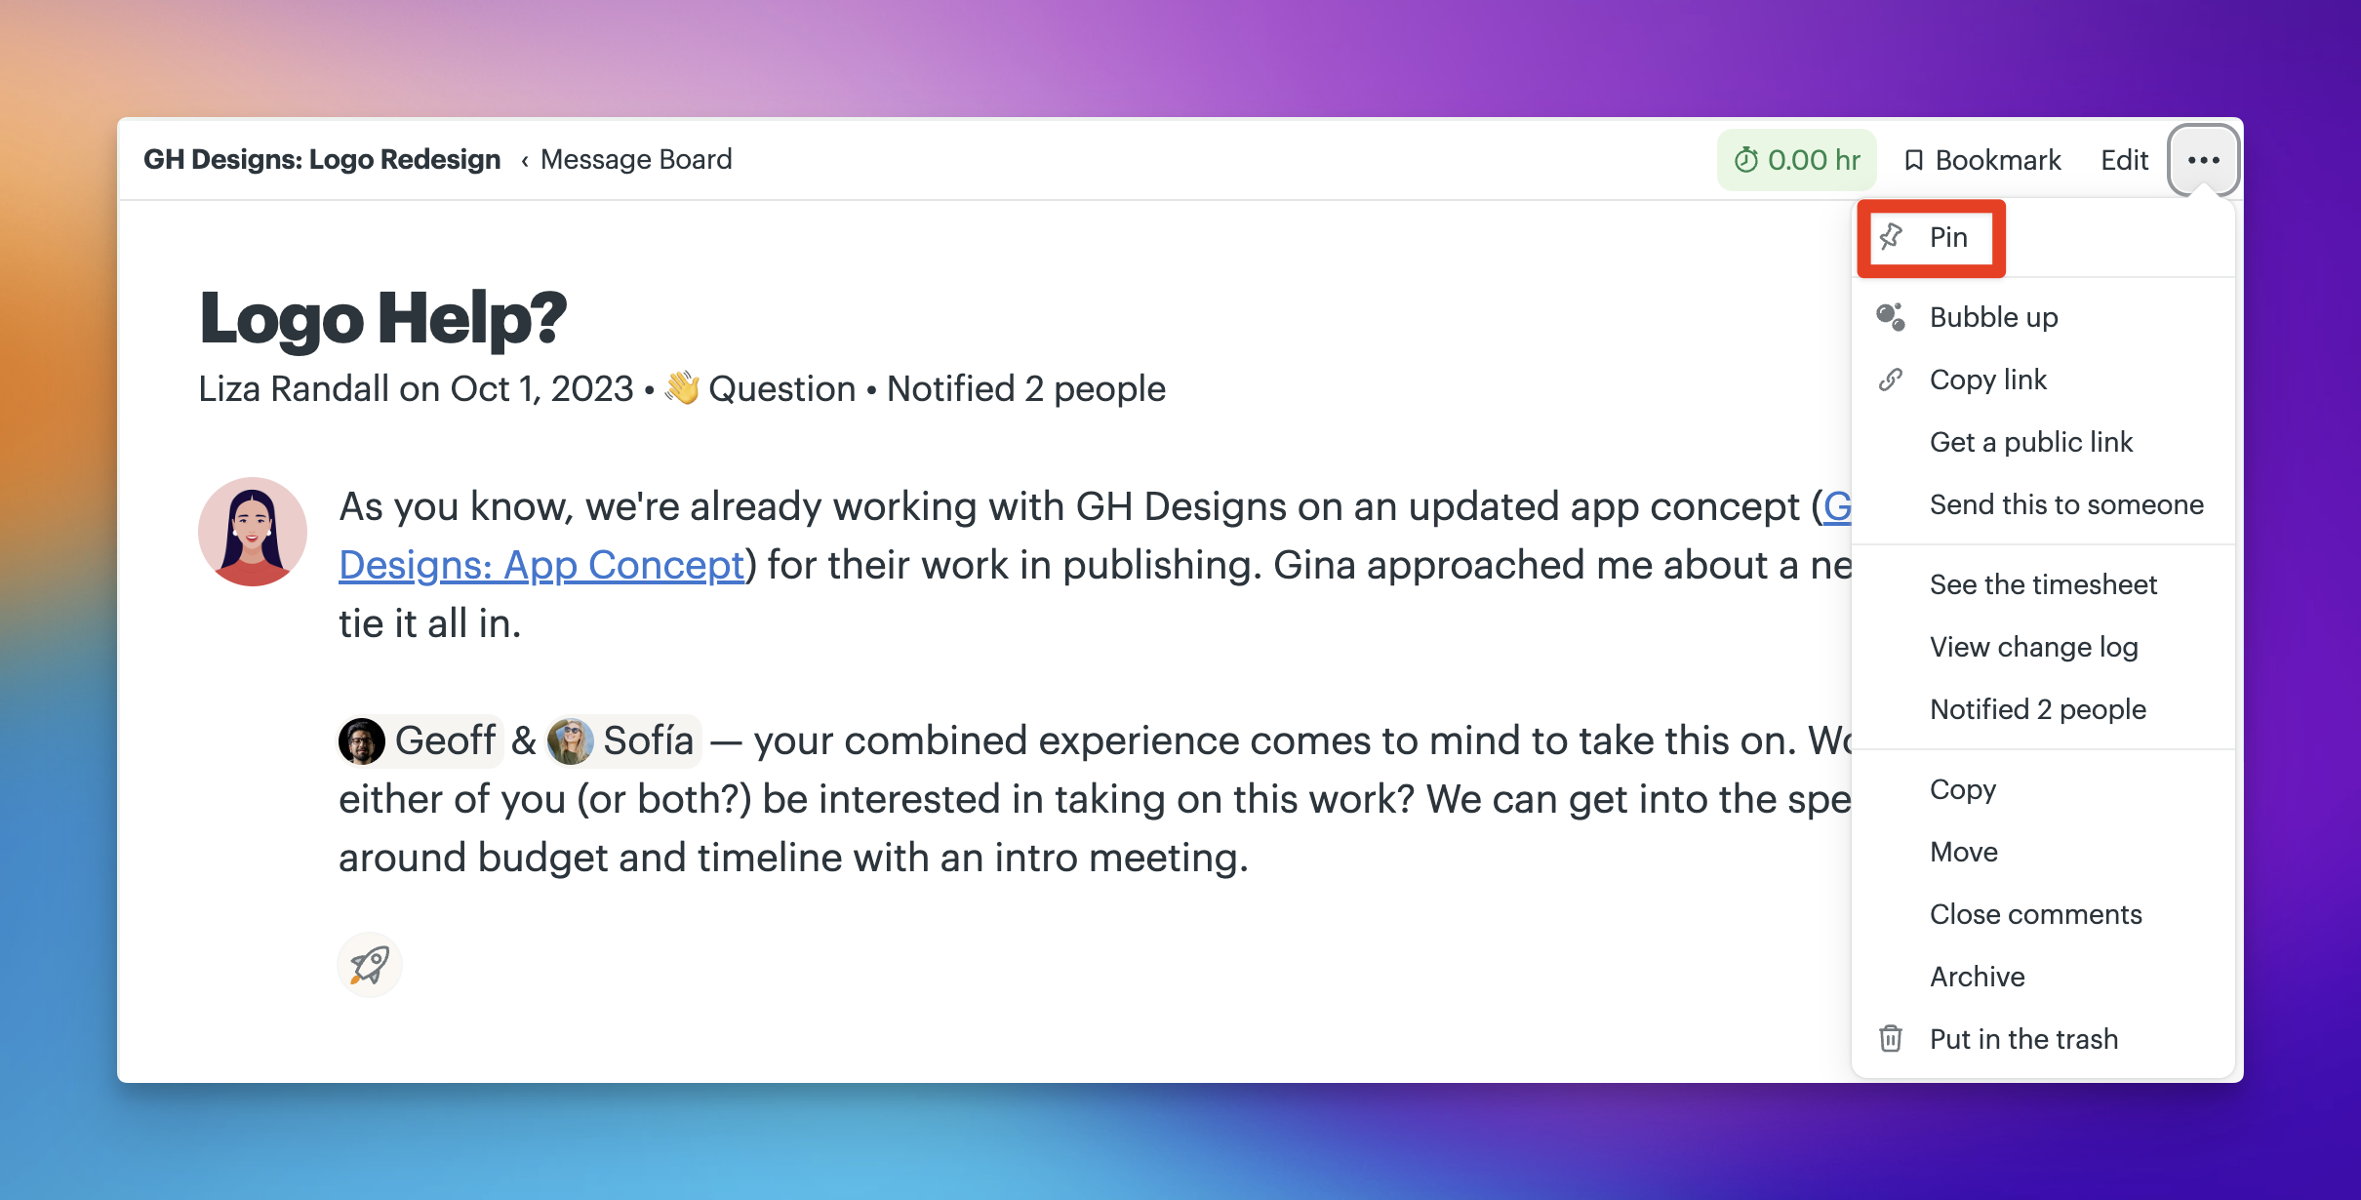
Task: Click the stopwatch icon in time tracker
Action: pyautogui.click(x=1746, y=160)
